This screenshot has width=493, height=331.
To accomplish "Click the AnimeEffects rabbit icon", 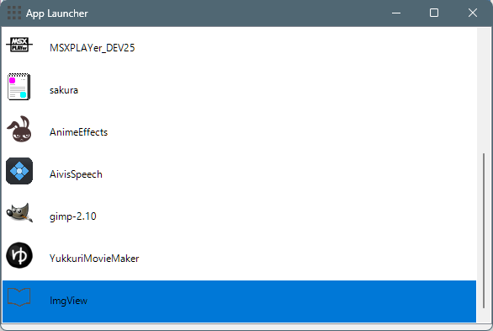I will 19,129.
